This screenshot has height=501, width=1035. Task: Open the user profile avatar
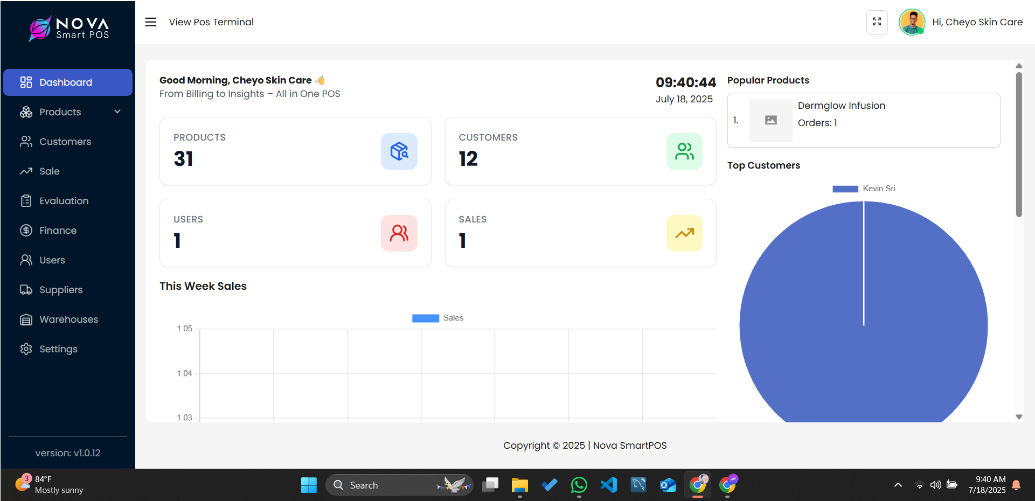(x=912, y=22)
